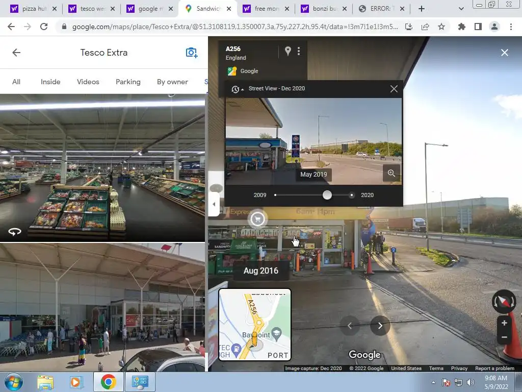Open File Explorer from the taskbar
This screenshot has width=522, height=392.
pos(45,382)
